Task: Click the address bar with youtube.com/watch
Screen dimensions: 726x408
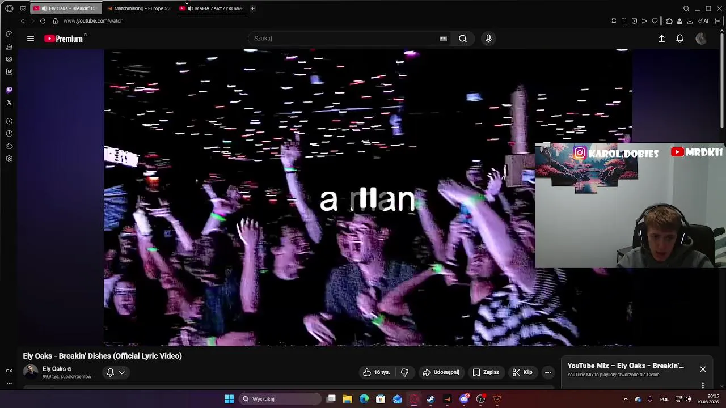Action: 93,21
